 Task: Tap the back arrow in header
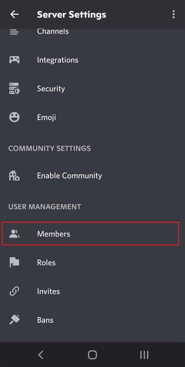pyautogui.click(x=14, y=14)
